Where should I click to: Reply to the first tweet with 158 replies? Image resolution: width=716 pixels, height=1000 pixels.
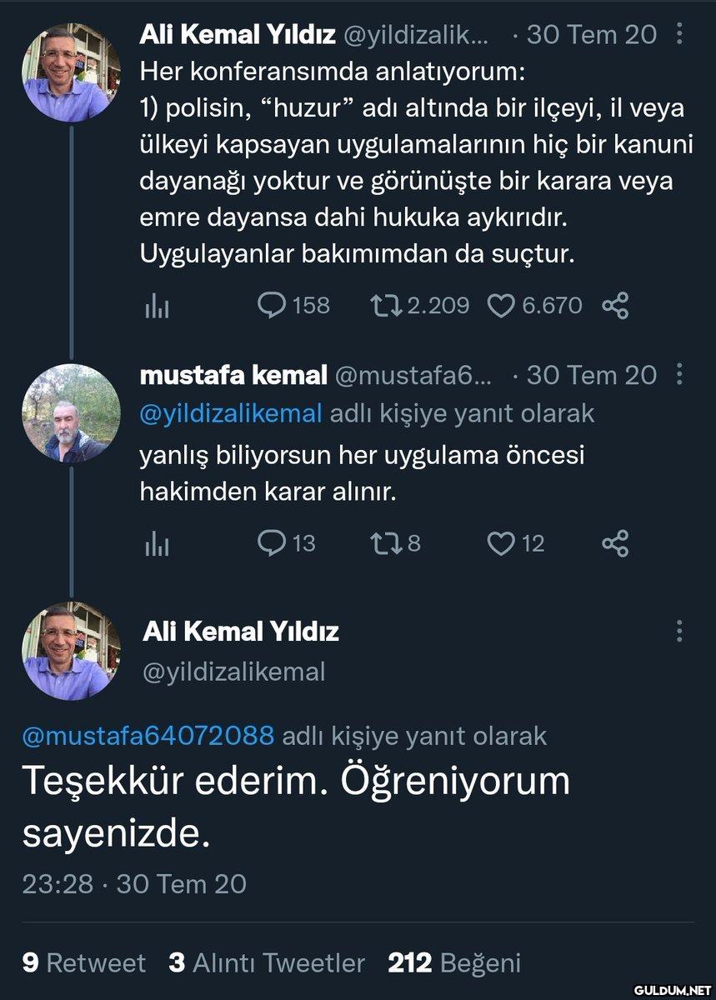click(273, 306)
